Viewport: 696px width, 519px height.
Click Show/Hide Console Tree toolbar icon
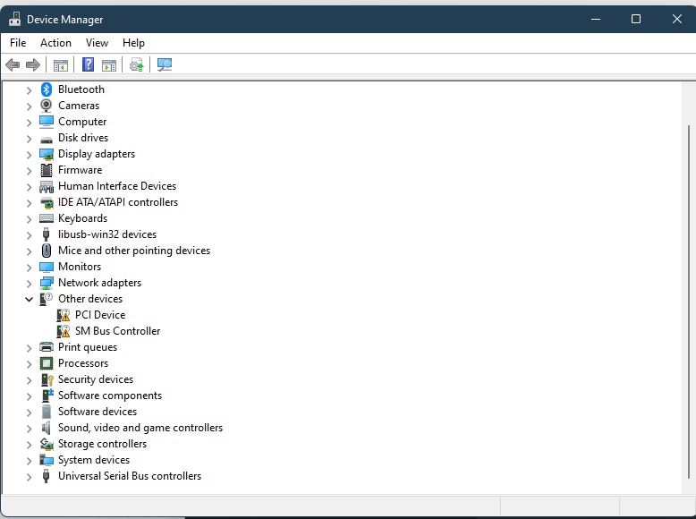[x=61, y=64]
